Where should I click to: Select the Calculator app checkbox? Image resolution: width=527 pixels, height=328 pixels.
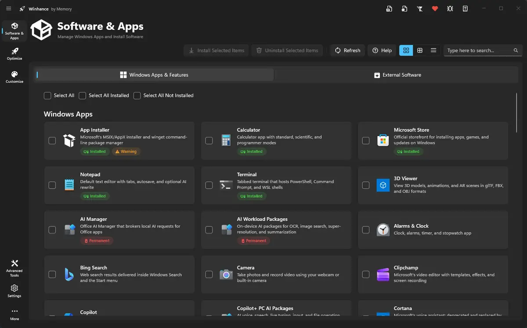pos(209,141)
